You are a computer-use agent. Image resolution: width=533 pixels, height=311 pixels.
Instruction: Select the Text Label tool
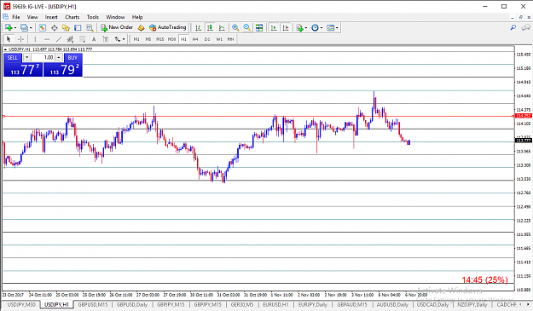coord(106,39)
